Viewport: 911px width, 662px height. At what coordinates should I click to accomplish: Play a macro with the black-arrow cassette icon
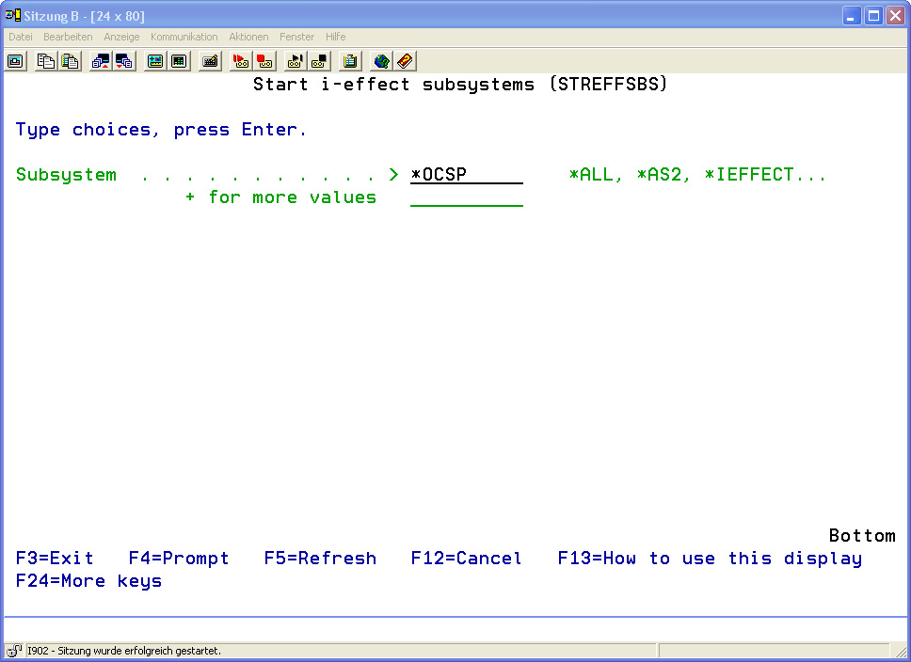point(296,61)
